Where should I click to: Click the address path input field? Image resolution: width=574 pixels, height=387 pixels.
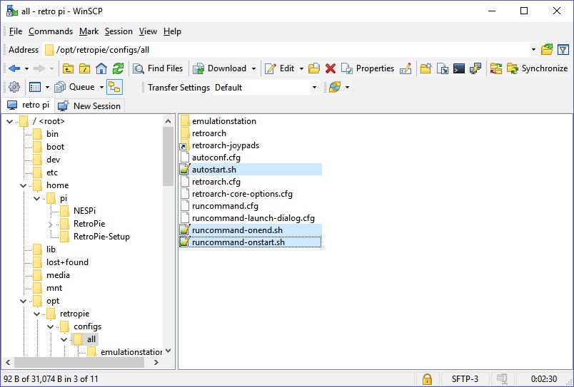pos(286,50)
